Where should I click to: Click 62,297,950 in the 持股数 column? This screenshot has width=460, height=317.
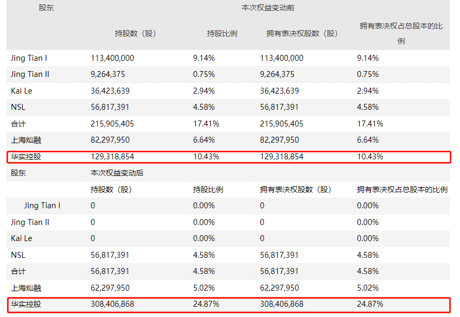(x=110, y=288)
